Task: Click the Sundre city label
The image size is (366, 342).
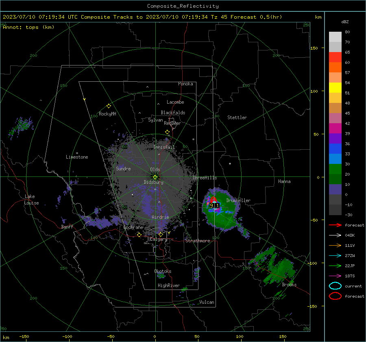Action: (x=123, y=169)
